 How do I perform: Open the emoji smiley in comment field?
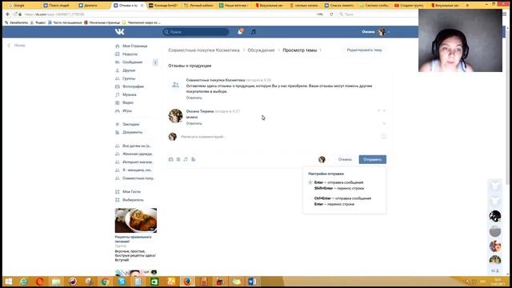click(384, 137)
